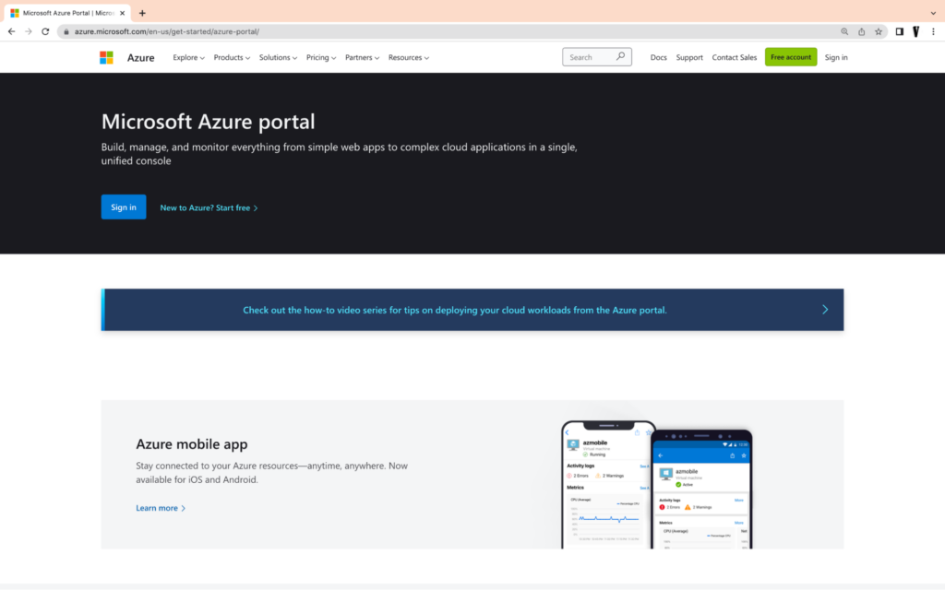Follow the New to Azure? Start free link
The height and width of the screenshot is (590, 945).
click(x=209, y=208)
